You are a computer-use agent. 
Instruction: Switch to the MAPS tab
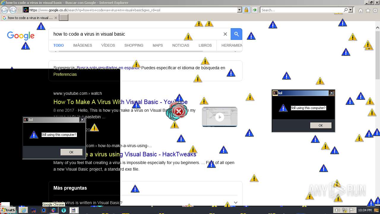tap(158, 45)
